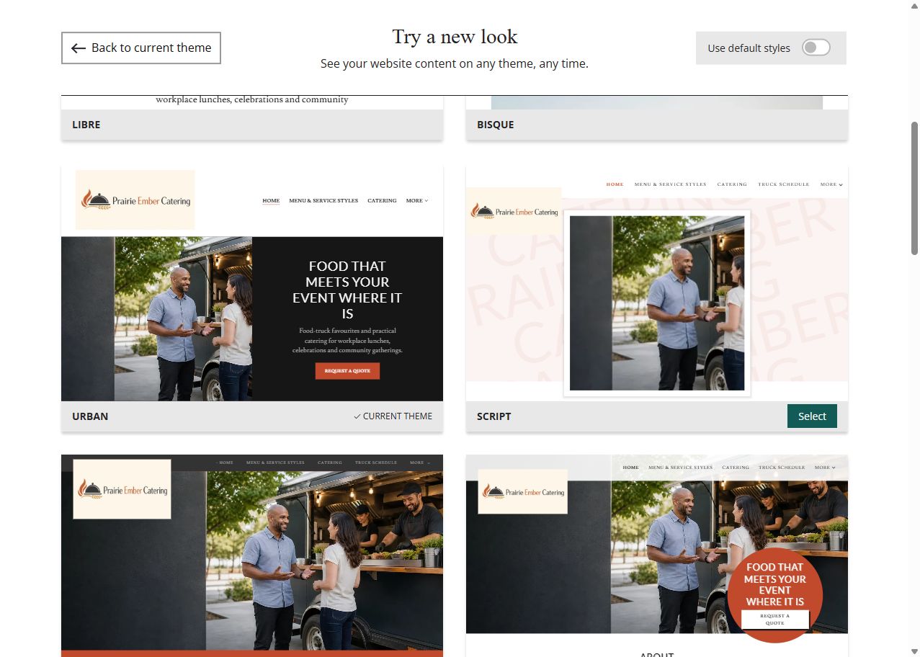
Task: Click the scrollbar up arrow
Action: point(914,6)
